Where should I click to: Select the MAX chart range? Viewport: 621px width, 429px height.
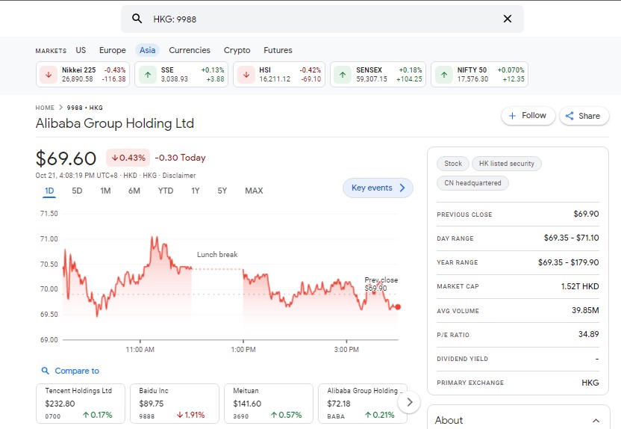pos(254,191)
